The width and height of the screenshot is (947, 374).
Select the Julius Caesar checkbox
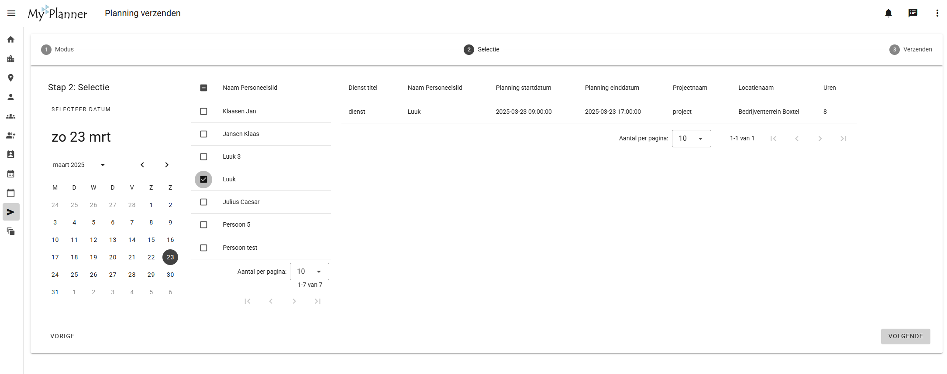coord(203,202)
